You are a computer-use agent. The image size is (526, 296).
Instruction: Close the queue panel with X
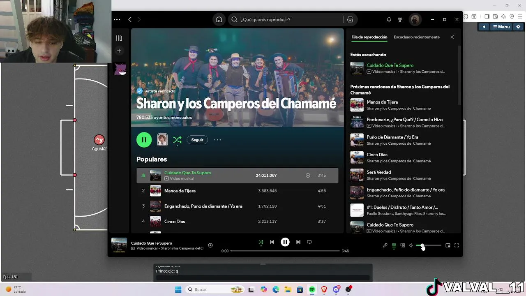(452, 37)
